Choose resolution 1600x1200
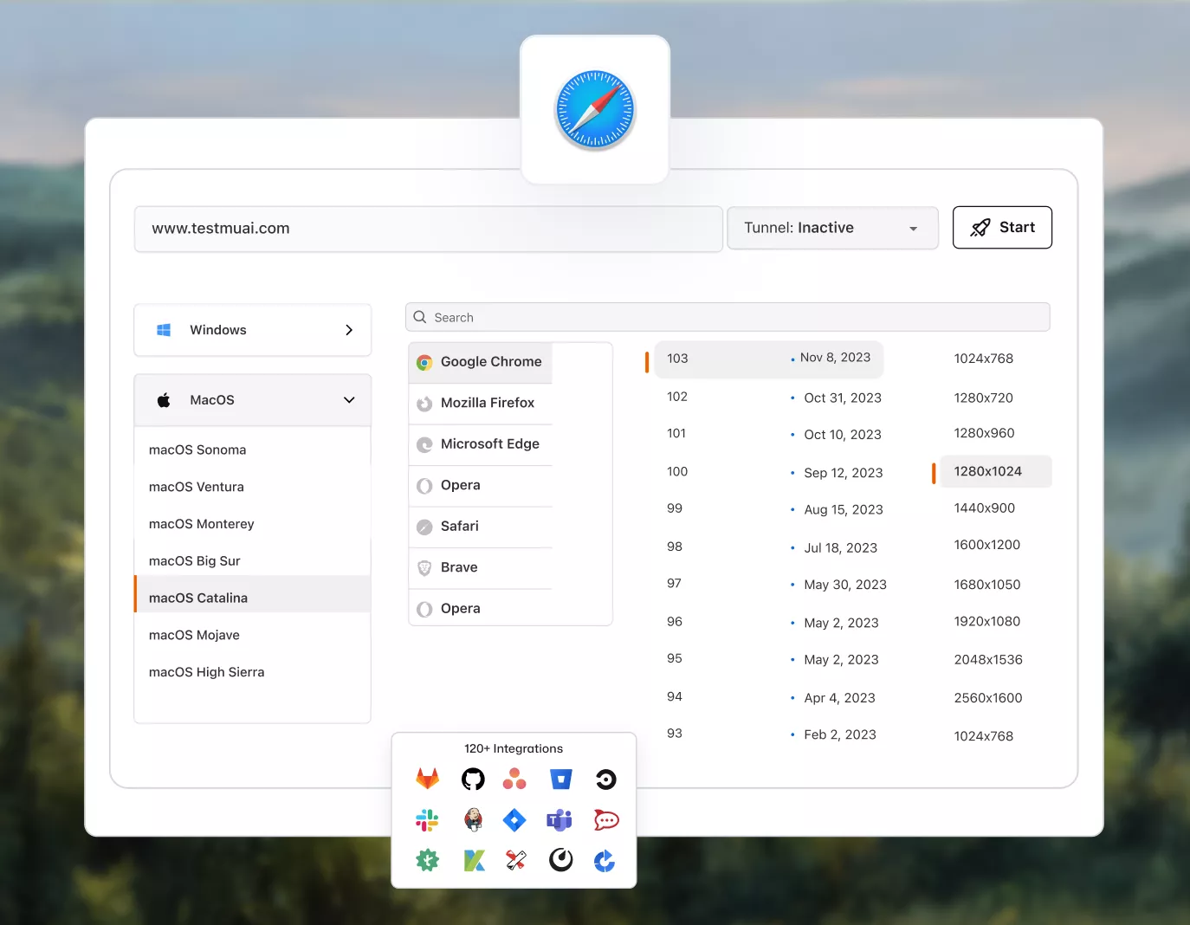Image resolution: width=1190 pixels, height=925 pixels. [986, 545]
